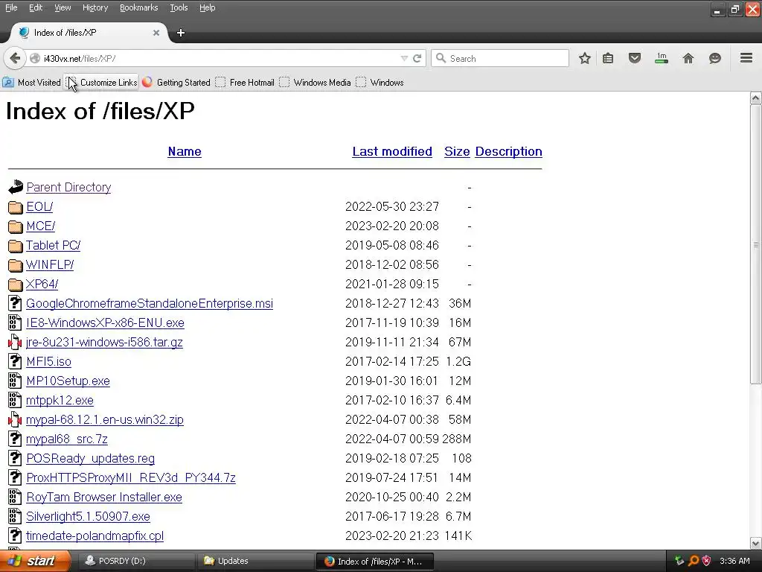The width and height of the screenshot is (762, 572).
Task: Click the address bar URL field
Action: coord(219,58)
